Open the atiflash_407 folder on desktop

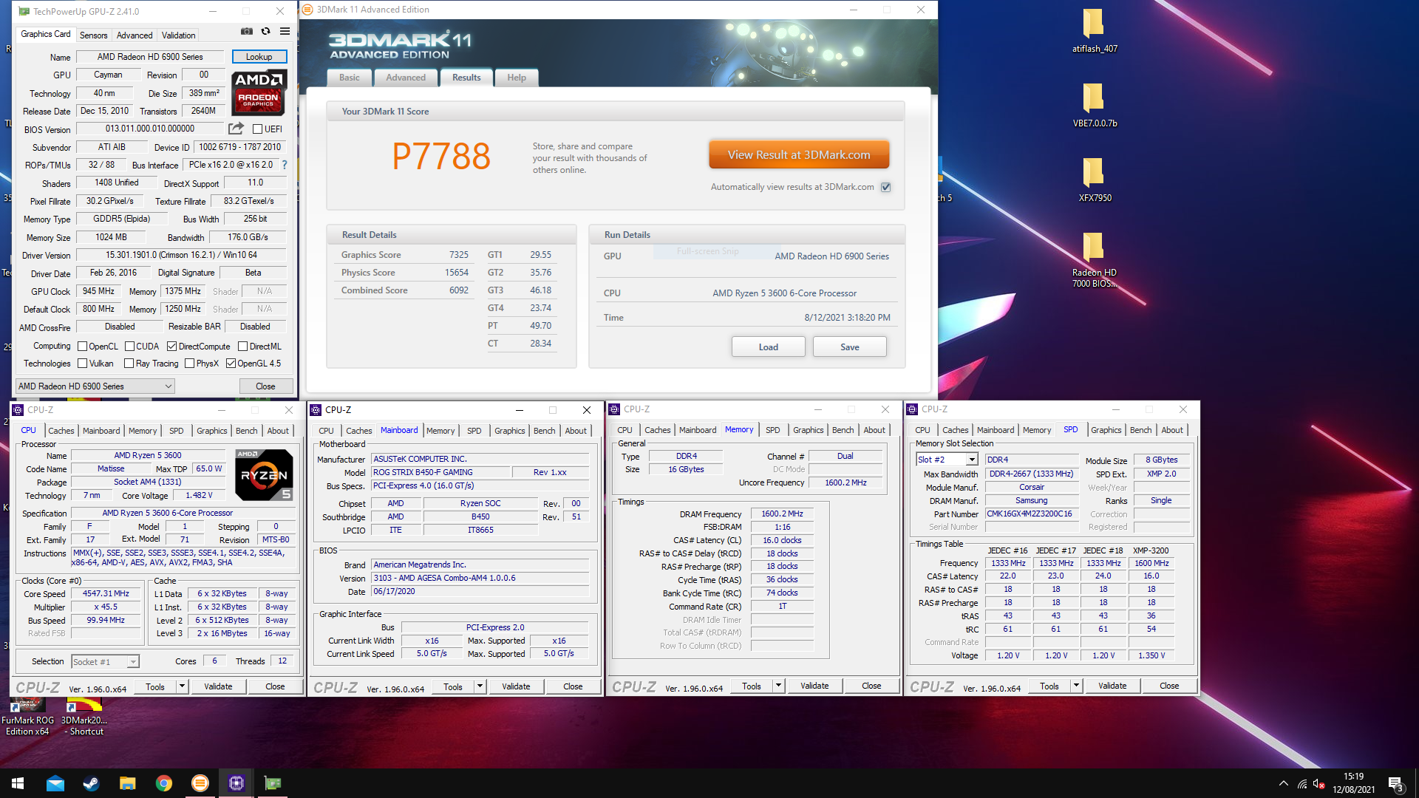coord(1095,31)
